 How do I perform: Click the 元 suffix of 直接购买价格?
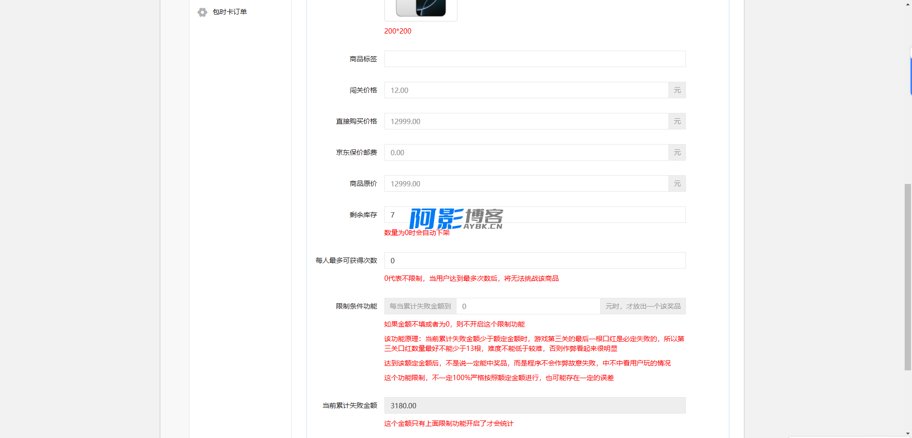(677, 121)
